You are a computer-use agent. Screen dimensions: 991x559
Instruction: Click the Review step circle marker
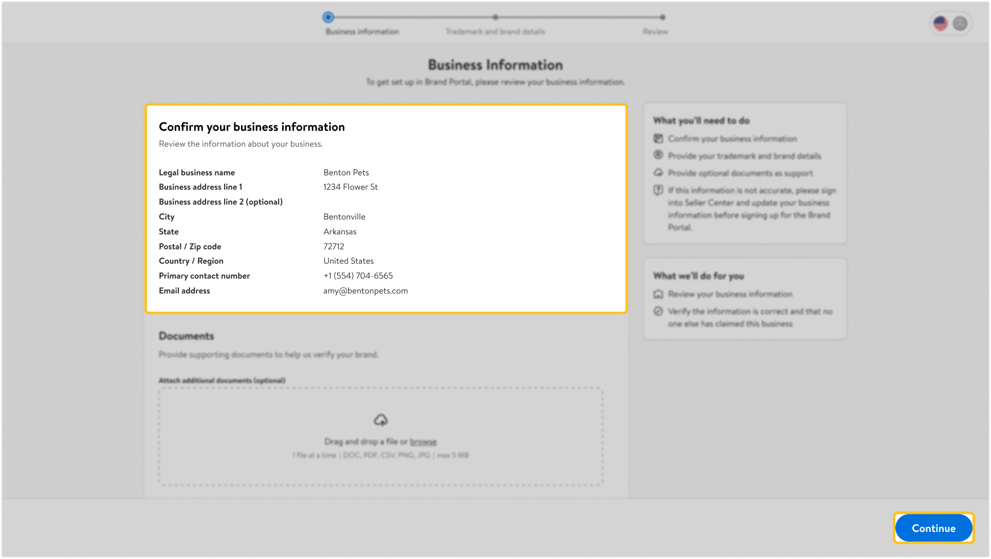662,17
